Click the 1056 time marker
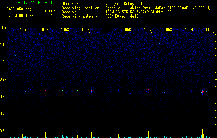This screenshot has width=217, height=138. (x=127, y=29)
